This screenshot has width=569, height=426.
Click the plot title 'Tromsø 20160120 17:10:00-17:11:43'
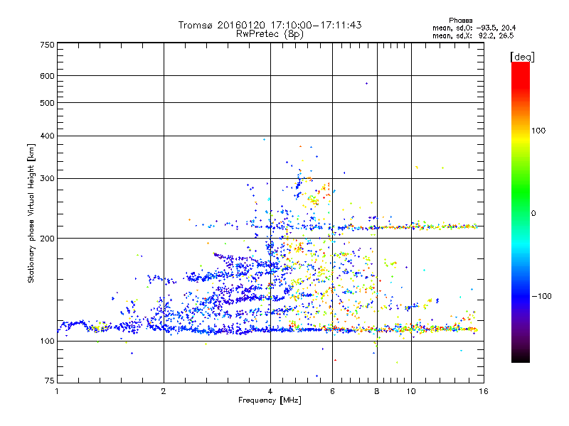[x=270, y=25]
